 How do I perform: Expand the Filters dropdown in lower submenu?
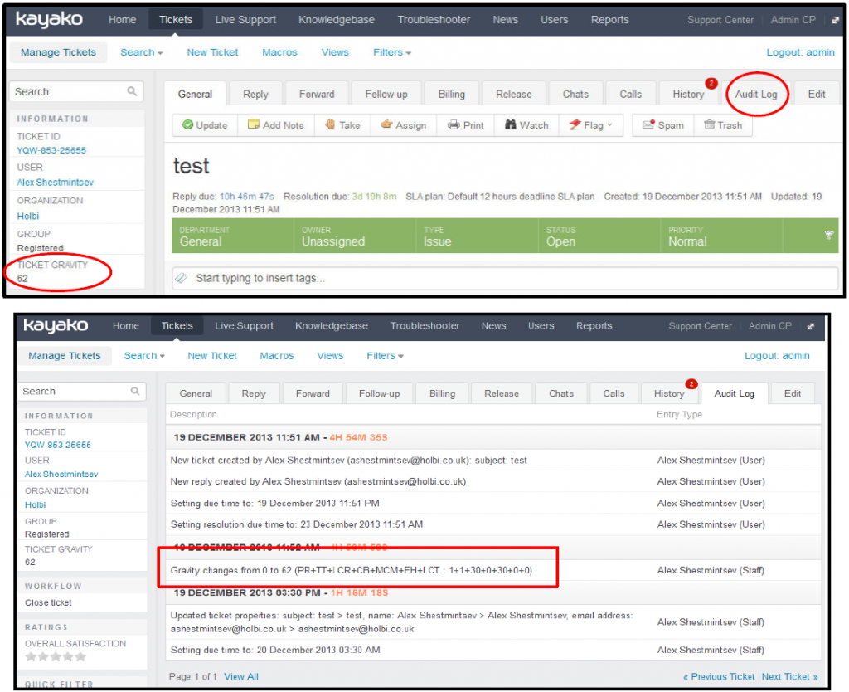[385, 356]
